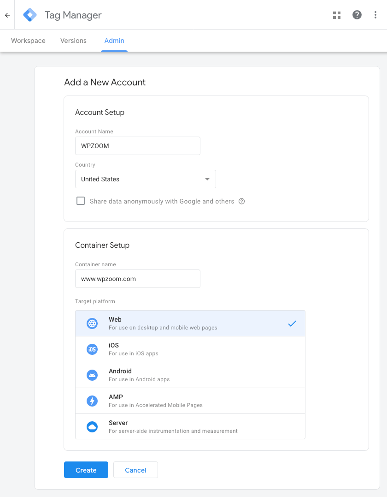Screen dimensions: 387x497
Task: Click the Server cloud icon
Action: (x=92, y=427)
